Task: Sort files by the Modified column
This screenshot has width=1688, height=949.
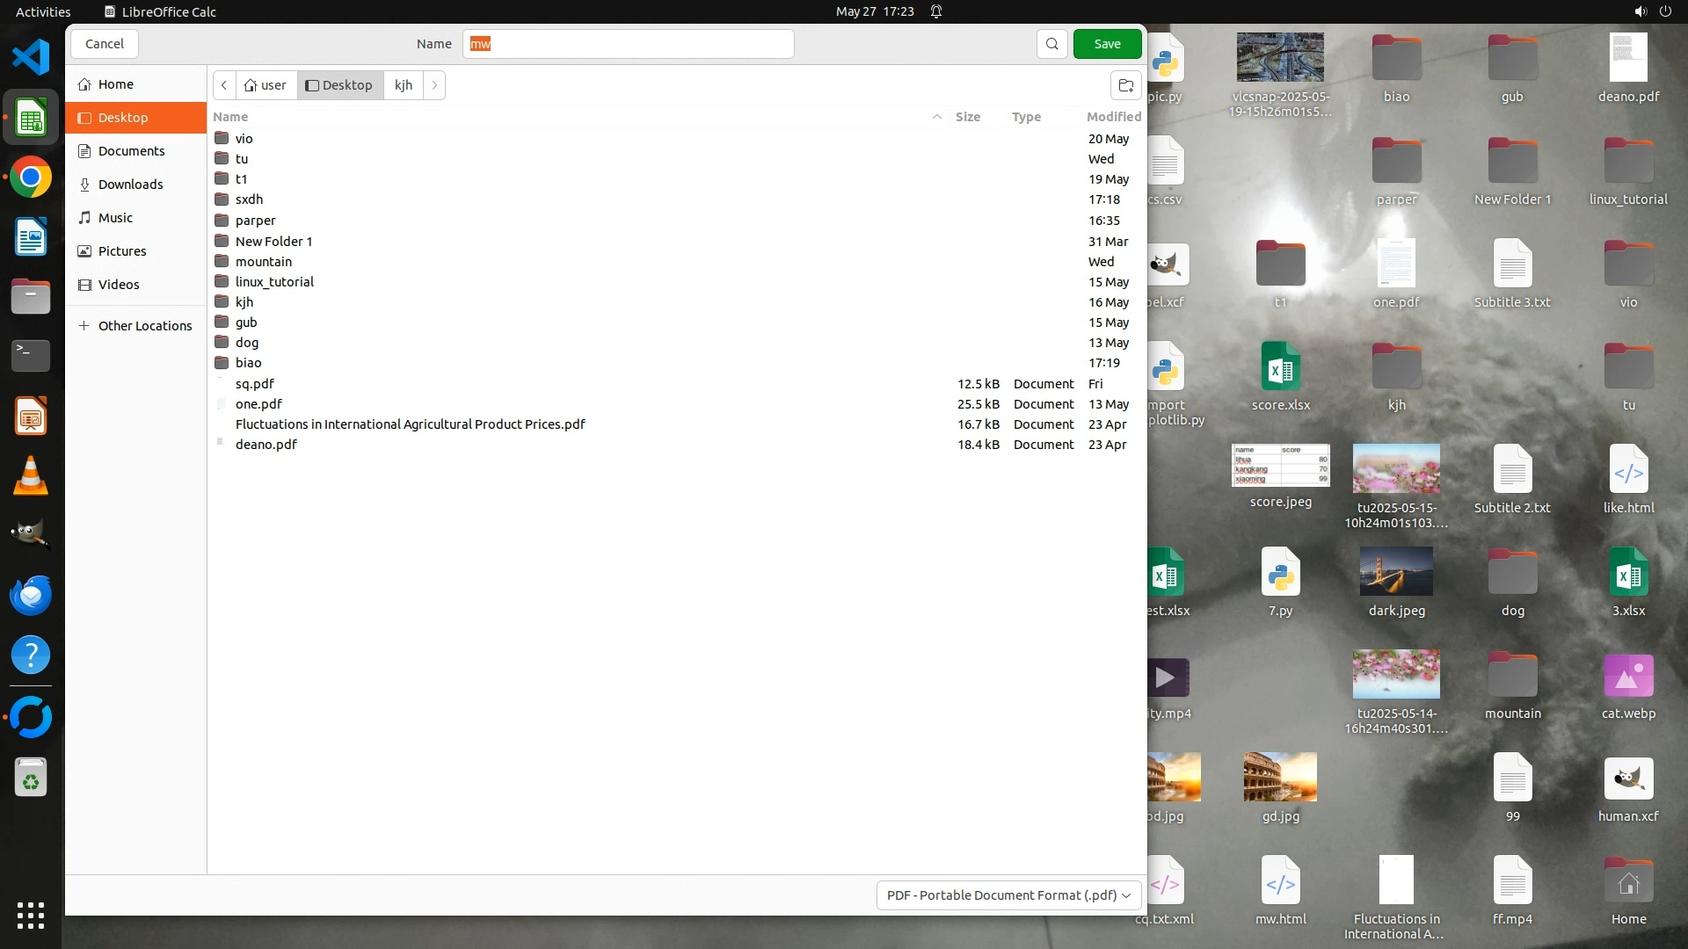Action: [1113, 117]
